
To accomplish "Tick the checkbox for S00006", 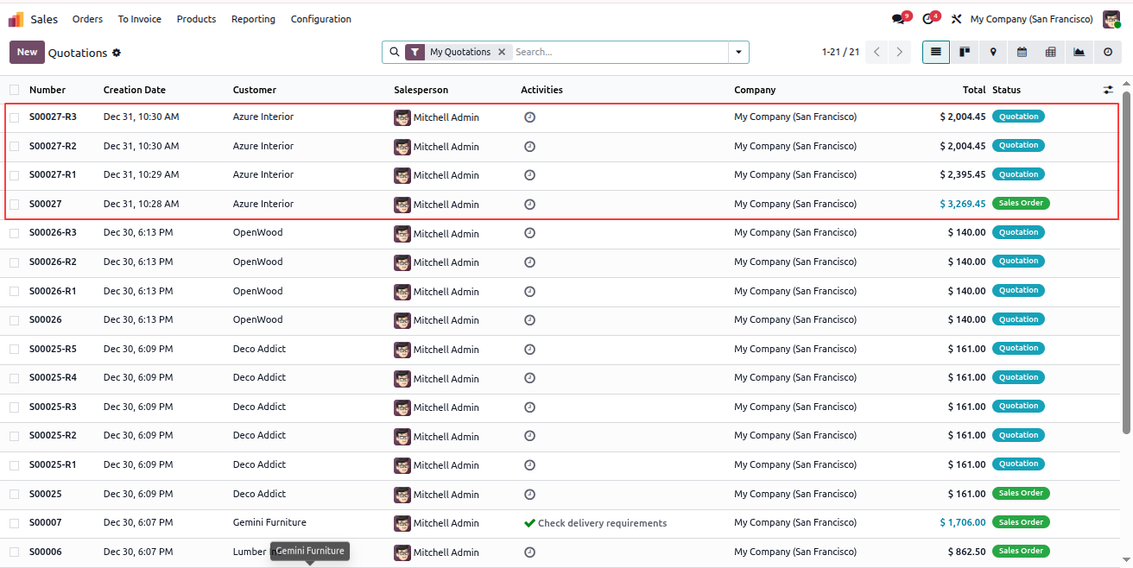I will [x=14, y=552].
